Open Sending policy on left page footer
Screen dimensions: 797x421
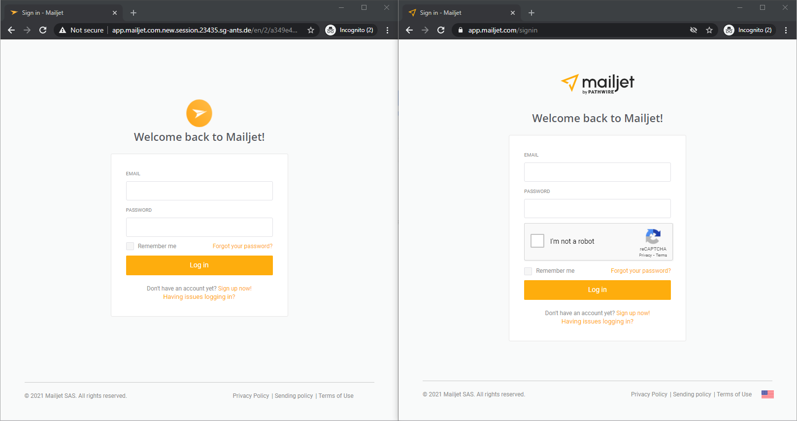[294, 396]
